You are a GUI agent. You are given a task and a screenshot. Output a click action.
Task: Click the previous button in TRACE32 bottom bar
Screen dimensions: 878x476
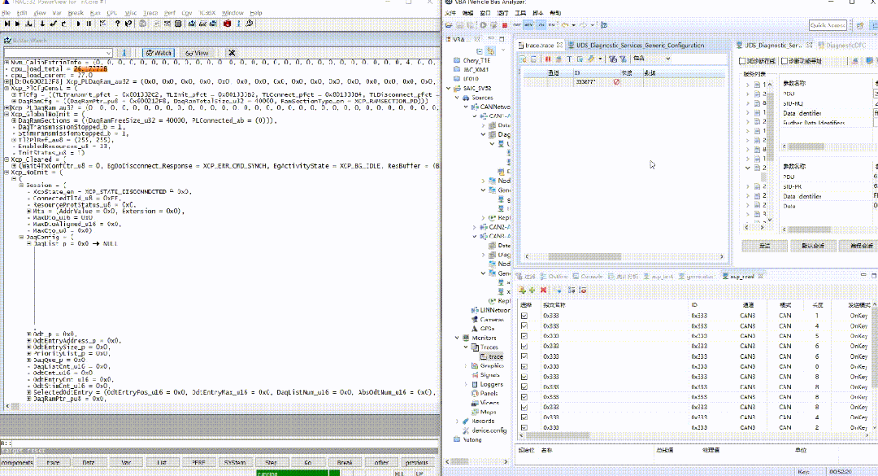416,462
